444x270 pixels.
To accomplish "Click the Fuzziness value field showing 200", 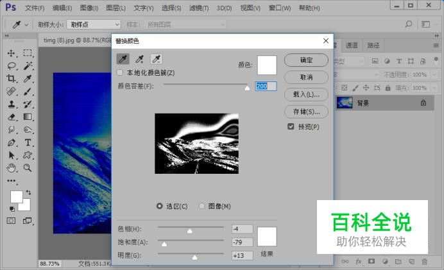I will [x=266, y=86].
